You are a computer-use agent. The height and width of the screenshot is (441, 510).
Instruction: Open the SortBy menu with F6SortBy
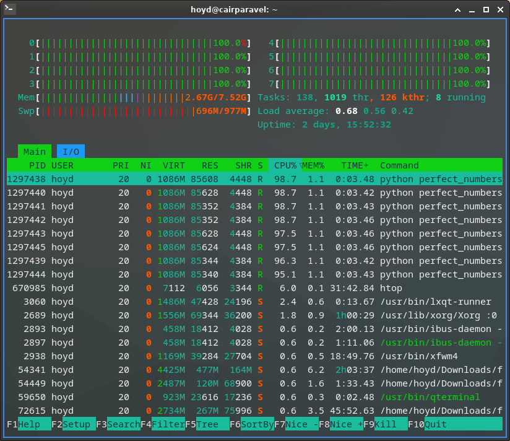click(x=251, y=424)
